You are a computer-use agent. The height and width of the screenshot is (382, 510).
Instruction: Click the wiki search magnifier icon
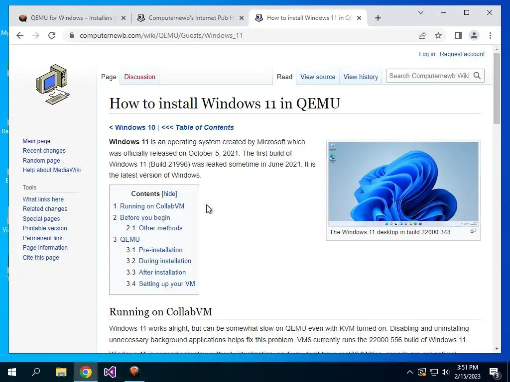point(477,76)
